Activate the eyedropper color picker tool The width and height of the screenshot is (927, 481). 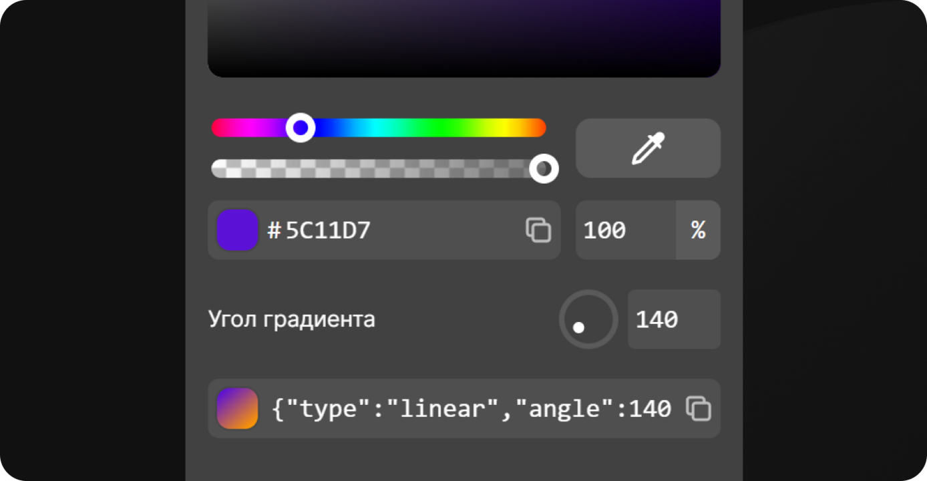tap(648, 148)
